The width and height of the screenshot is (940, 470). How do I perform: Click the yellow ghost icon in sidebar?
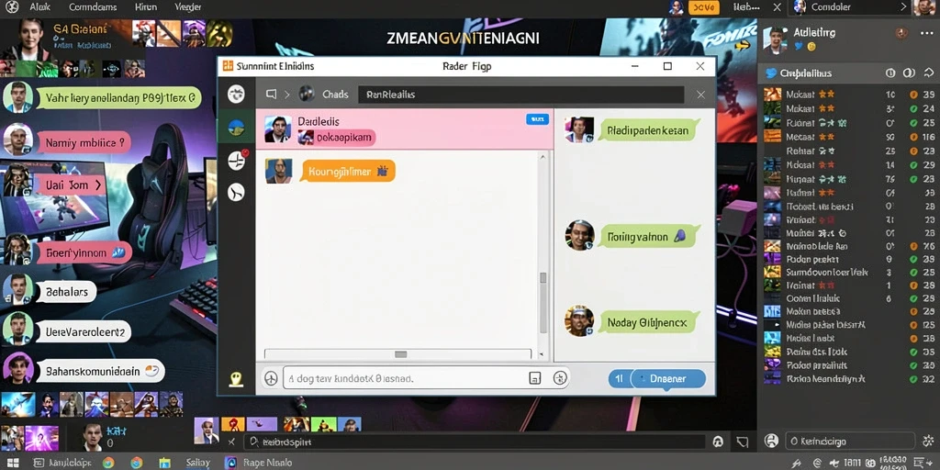[x=236, y=378]
